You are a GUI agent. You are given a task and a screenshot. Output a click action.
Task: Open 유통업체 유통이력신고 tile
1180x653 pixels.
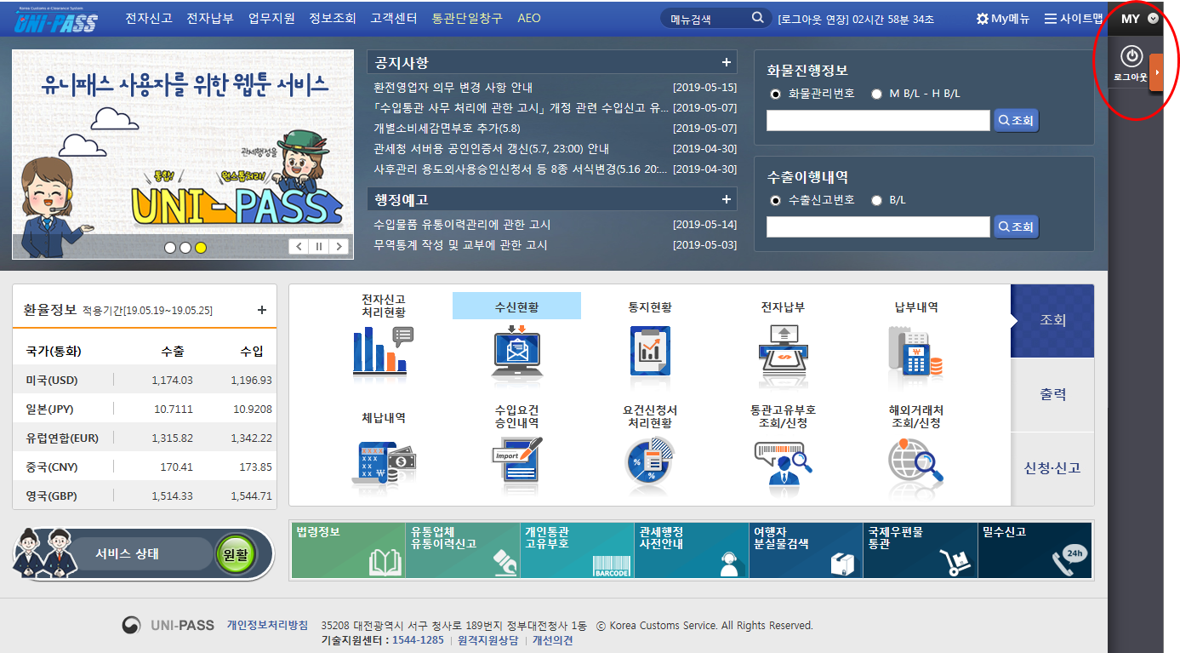click(463, 550)
